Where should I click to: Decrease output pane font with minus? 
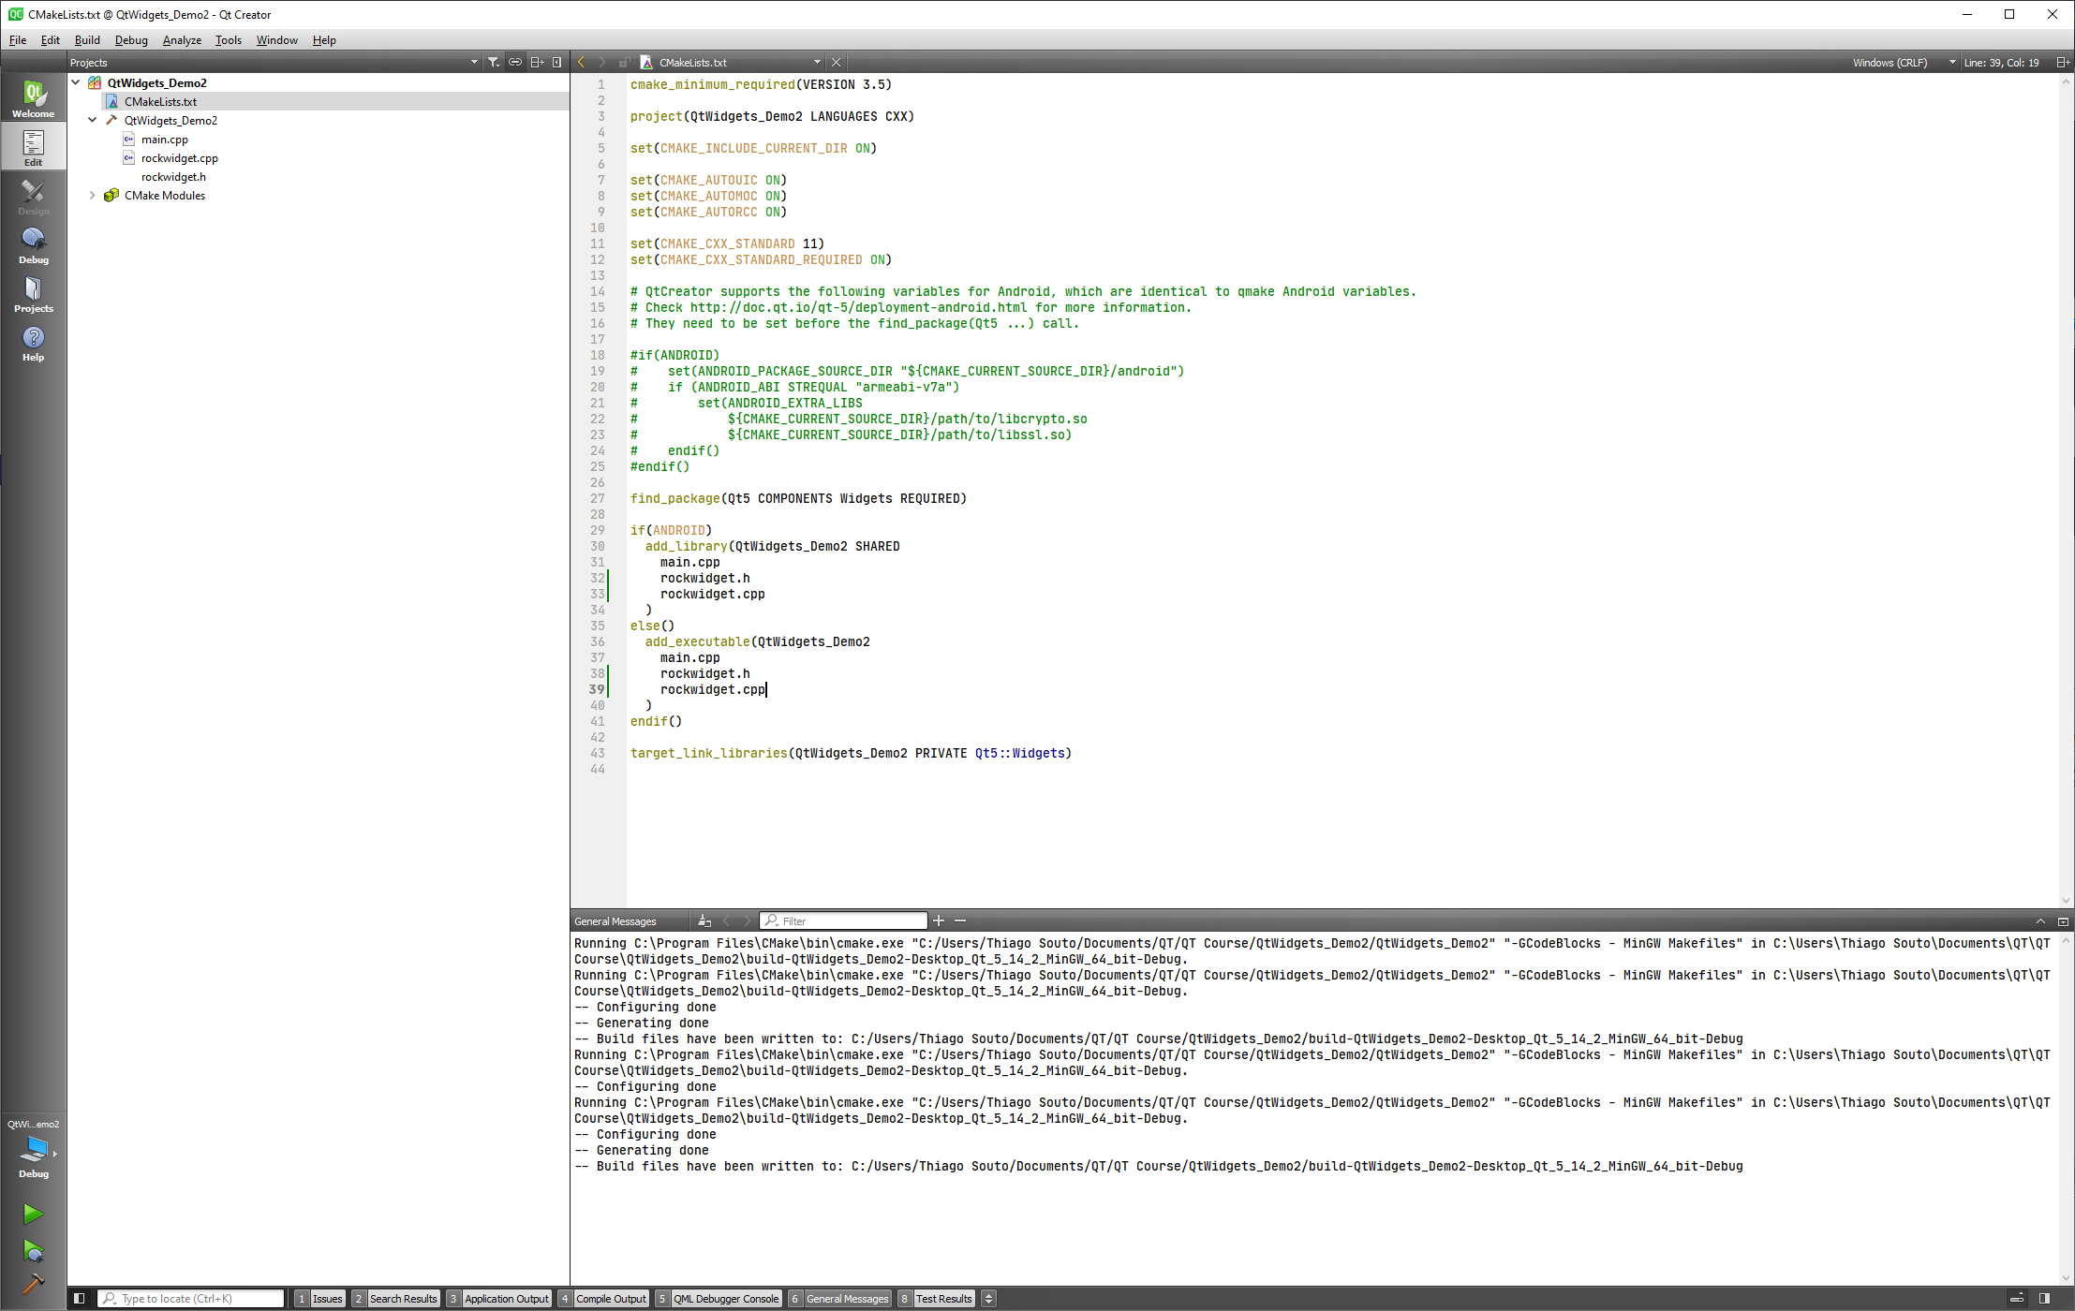(x=960, y=921)
